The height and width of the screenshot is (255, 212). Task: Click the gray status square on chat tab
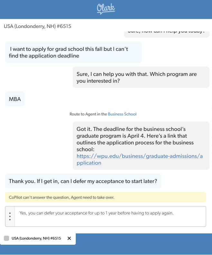pyautogui.click(x=6, y=238)
